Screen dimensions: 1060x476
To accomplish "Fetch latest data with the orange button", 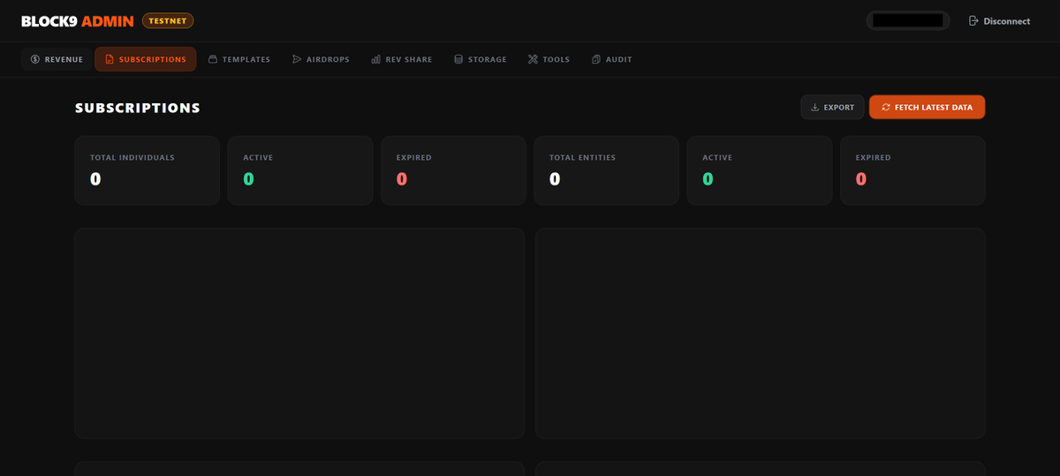I will [x=927, y=107].
